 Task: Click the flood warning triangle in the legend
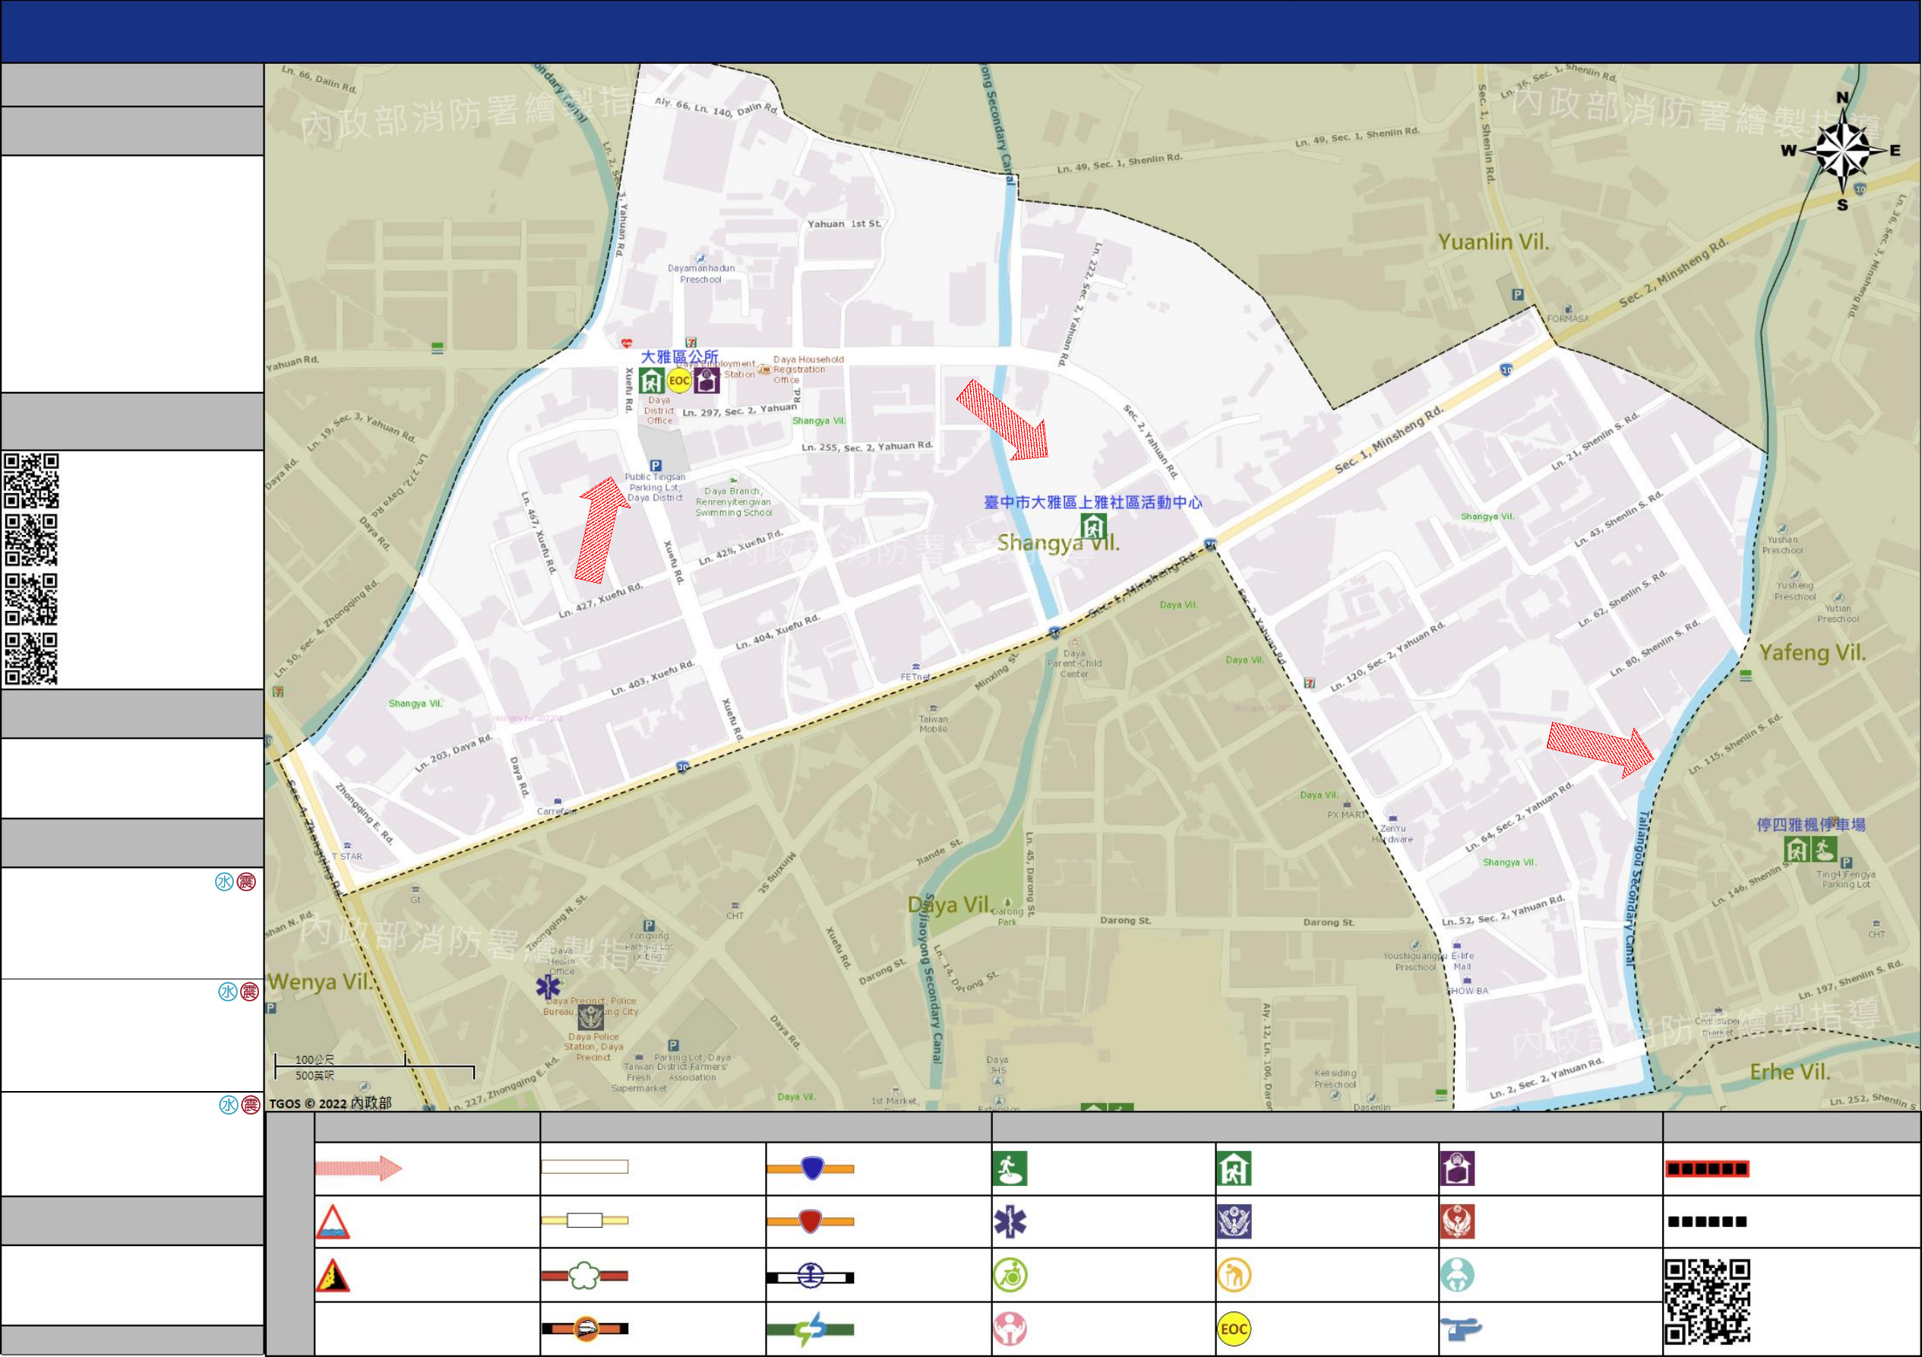coord(332,1223)
